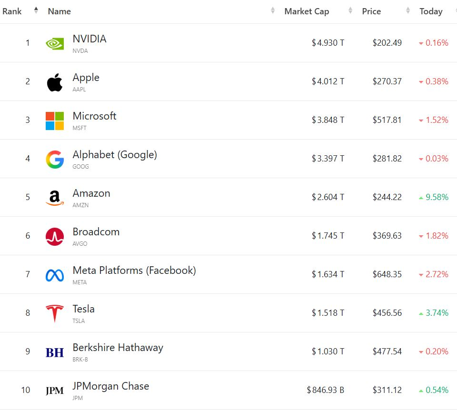Image resolution: width=457 pixels, height=412 pixels.
Task: Click the NVIDIA logo icon
Action: (x=55, y=44)
